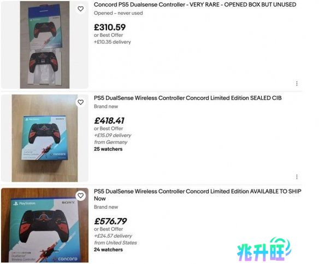
Task: Select the £576.79 price
Action: coord(110,221)
